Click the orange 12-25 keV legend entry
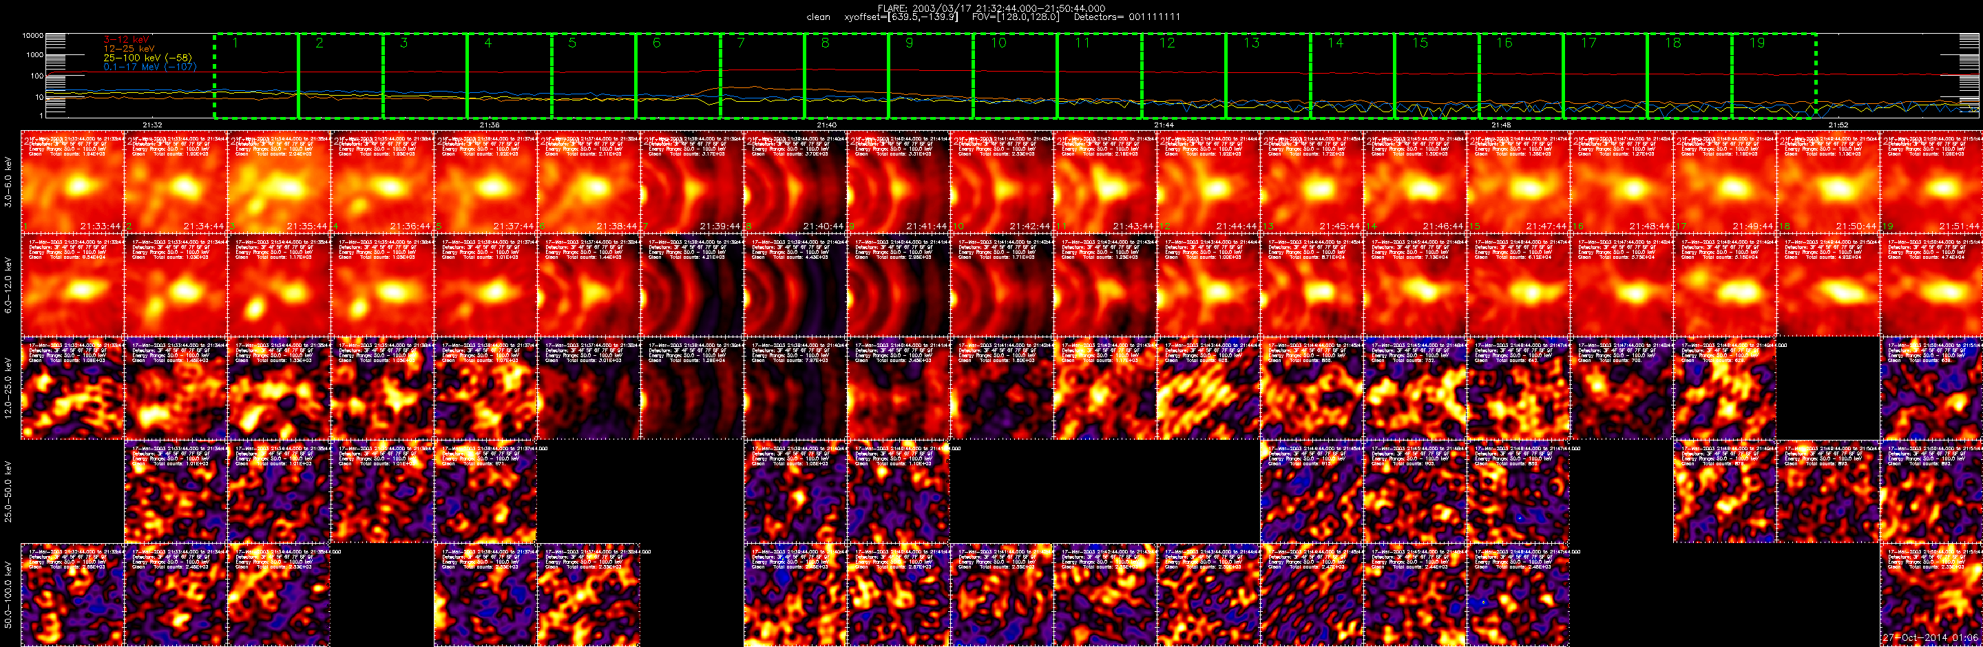The width and height of the screenshot is (1983, 647). (x=129, y=48)
